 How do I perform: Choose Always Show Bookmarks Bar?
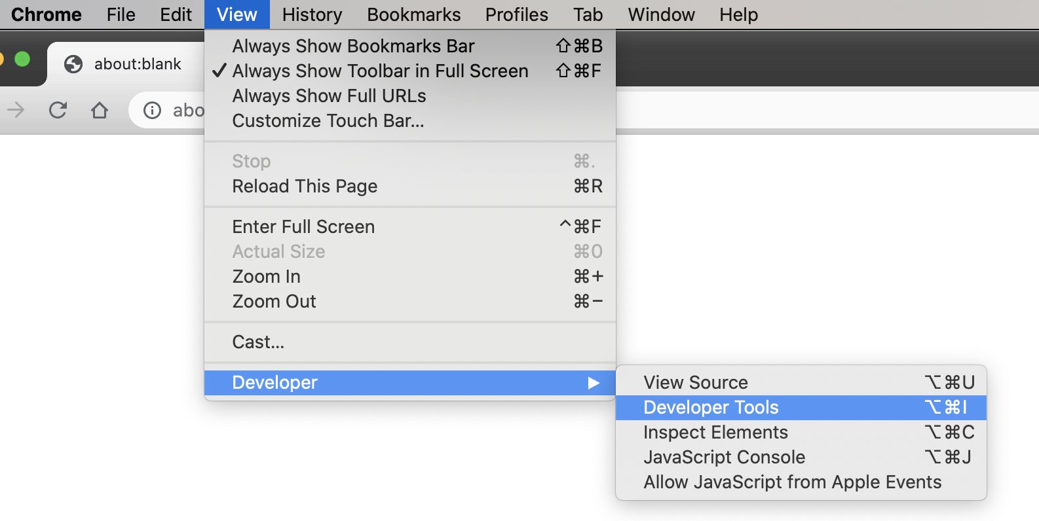pyautogui.click(x=410, y=46)
